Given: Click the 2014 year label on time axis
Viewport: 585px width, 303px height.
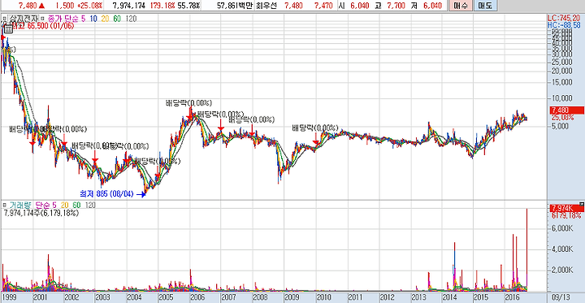Looking at the screenshot, I should pyautogui.click(x=450, y=297).
